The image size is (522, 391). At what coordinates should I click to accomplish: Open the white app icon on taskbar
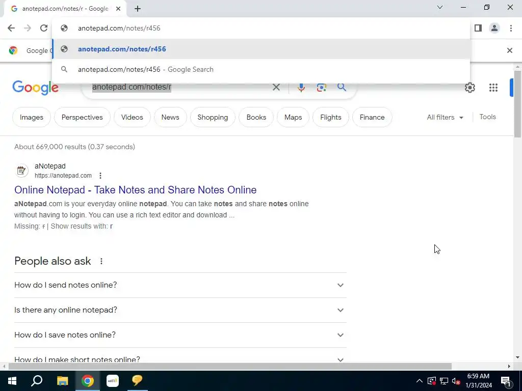click(x=113, y=381)
